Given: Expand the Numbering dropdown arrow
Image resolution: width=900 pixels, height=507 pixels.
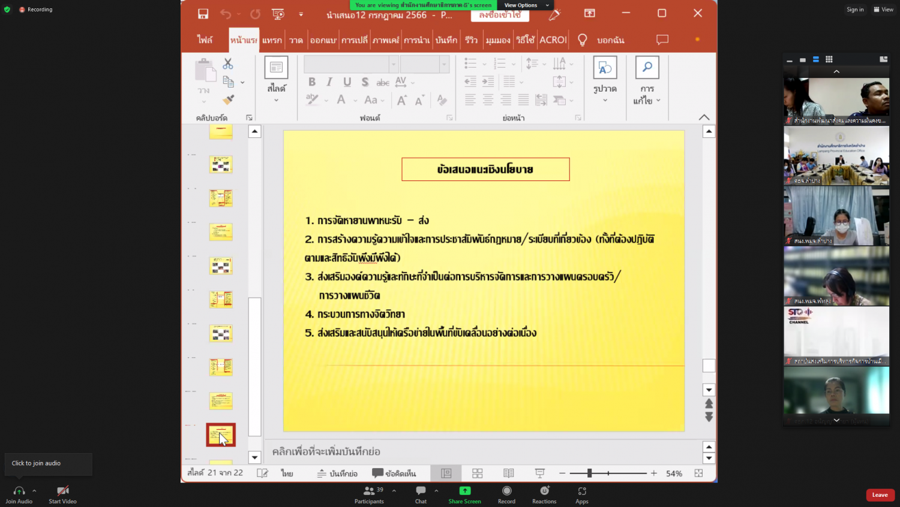Looking at the screenshot, I should click(514, 64).
